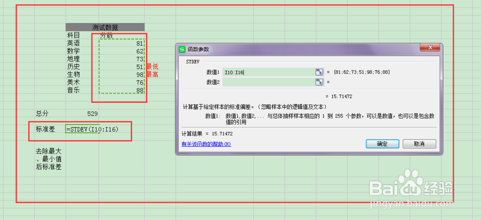
Task: Click the range selector icon for 数值1
Action: pos(319,72)
